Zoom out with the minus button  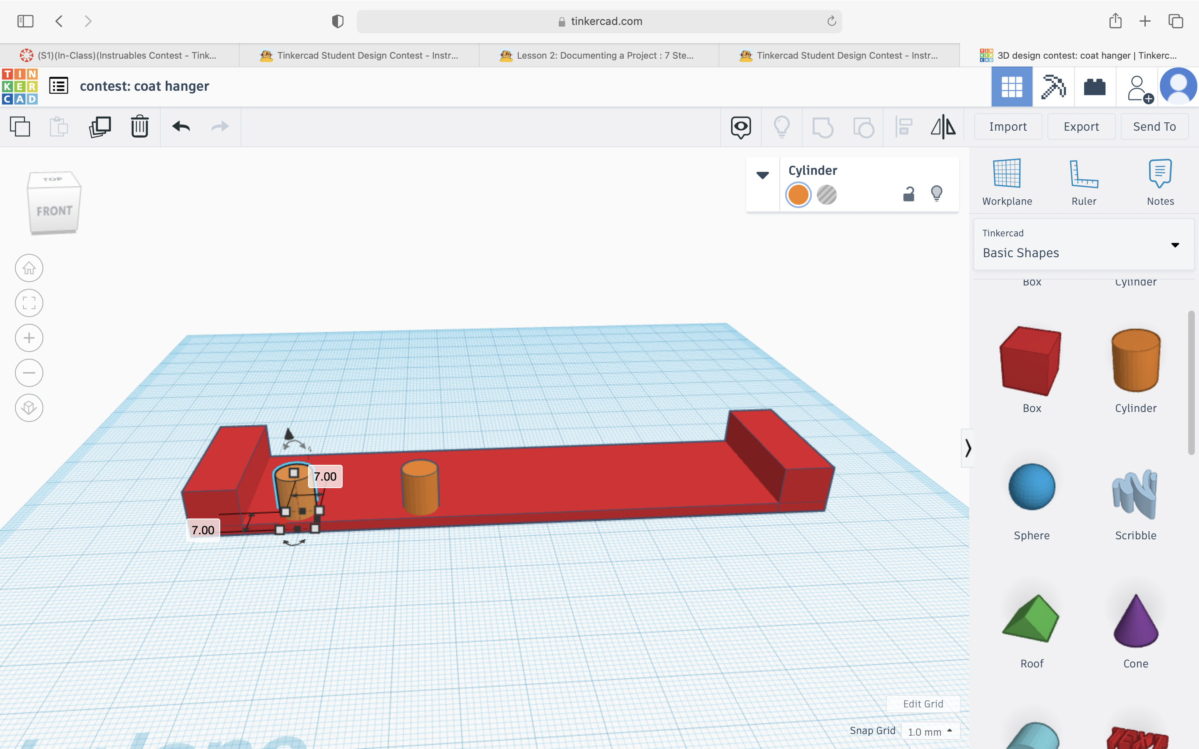(29, 372)
